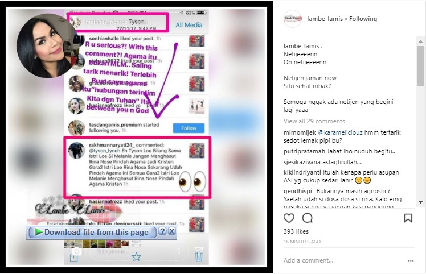
Task: Click the help question mark on download bar
Action: tap(162, 231)
